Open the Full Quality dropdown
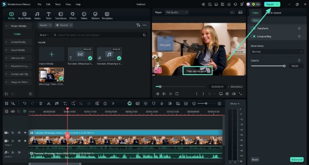 (177, 12)
